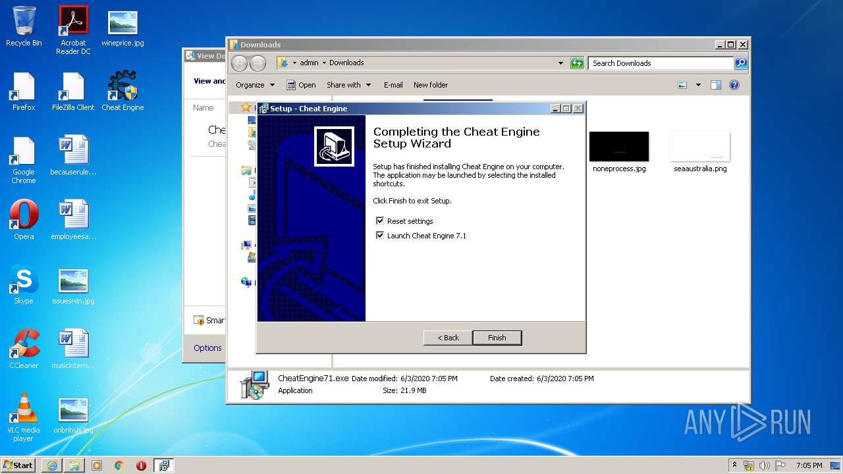Click the Opera taskbar icon
The height and width of the screenshot is (474, 843).
tap(141, 465)
